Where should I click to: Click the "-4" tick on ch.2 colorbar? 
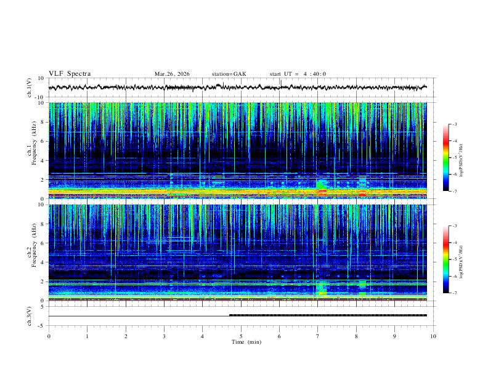pos(454,243)
